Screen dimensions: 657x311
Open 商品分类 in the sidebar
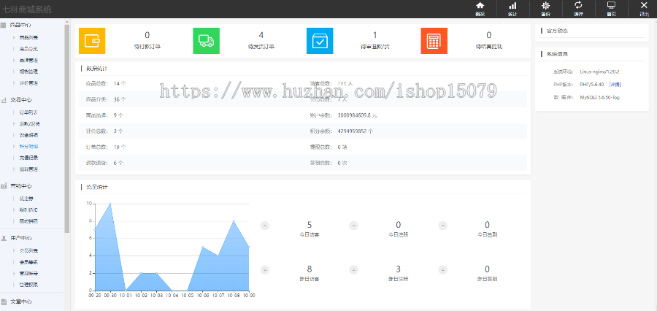pos(28,49)
